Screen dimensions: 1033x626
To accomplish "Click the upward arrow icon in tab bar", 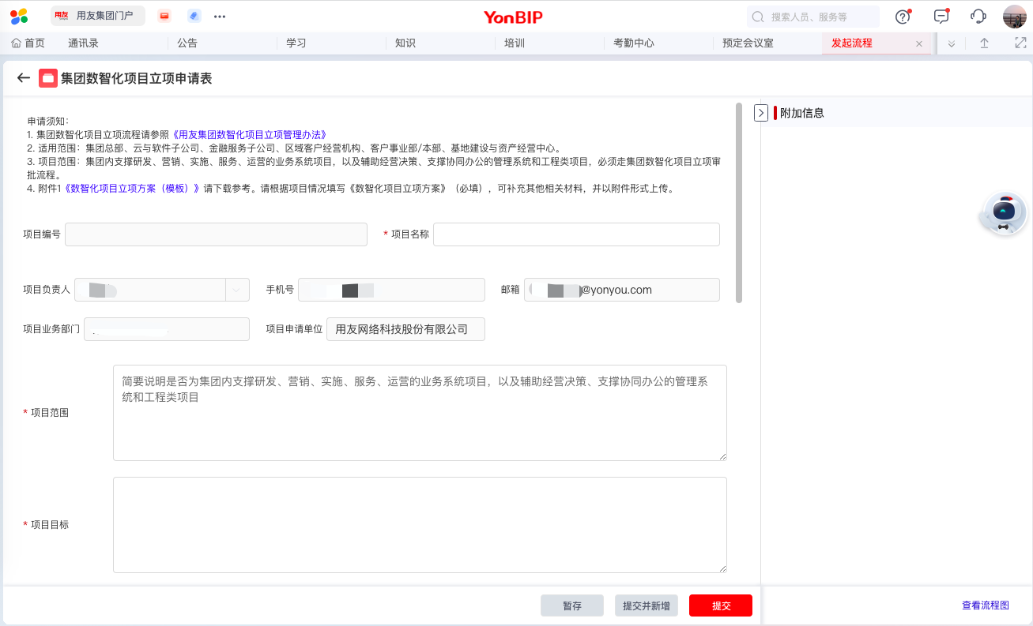I will tap(984, 43).
